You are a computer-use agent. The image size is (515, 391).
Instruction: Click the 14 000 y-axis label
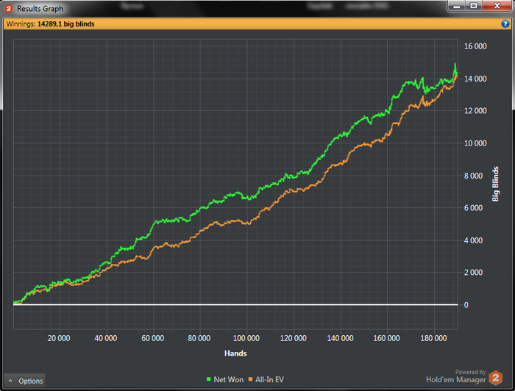pos(475,79)
